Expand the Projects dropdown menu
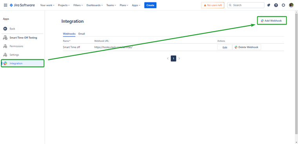Image resolution: width=298 pixels, height=144 pixels. [x=64, y=5]
